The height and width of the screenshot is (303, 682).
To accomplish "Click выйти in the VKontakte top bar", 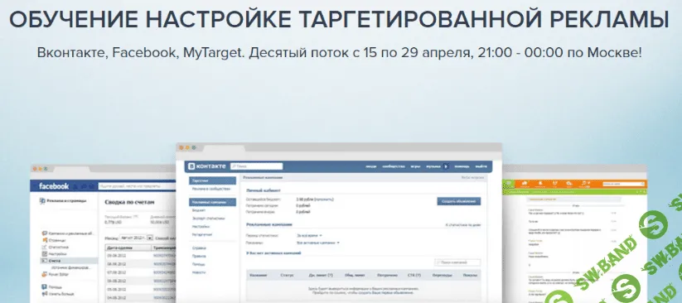I will click(481, 166).
